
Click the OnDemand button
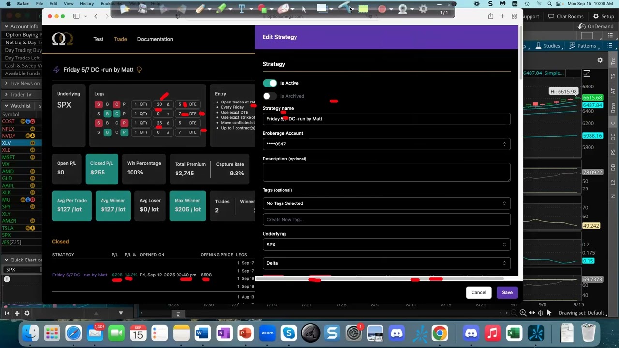coord(597,27)
